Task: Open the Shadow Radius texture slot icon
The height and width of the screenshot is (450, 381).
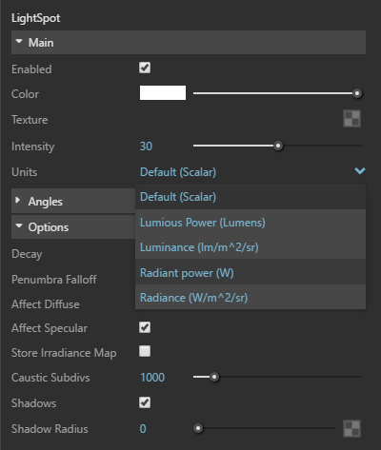Action: 351,428
